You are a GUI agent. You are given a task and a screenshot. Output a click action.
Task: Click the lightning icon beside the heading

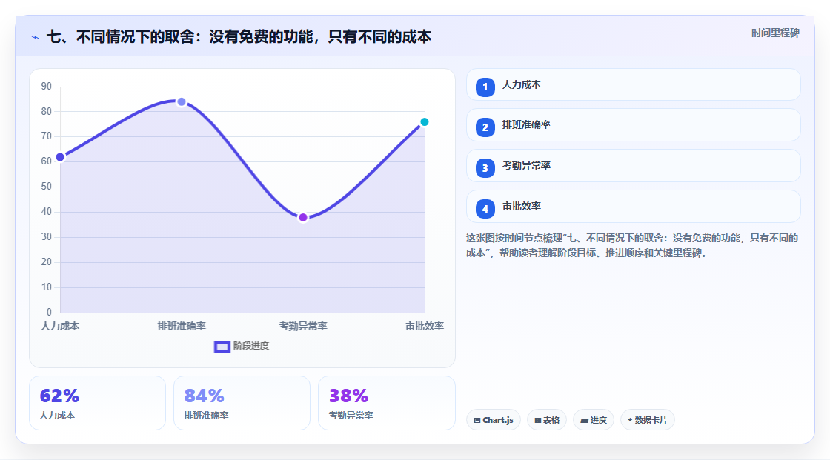coord(36,37)
